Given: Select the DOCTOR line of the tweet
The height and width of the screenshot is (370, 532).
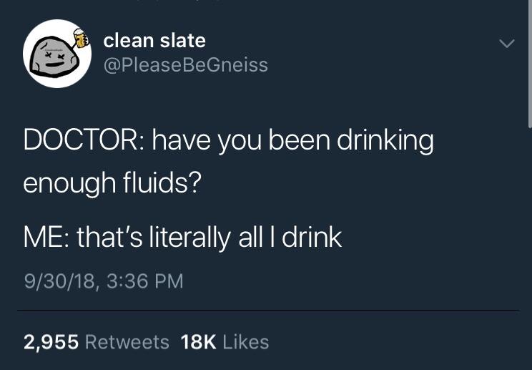Looking at the screenshot, I should (228, 141).
